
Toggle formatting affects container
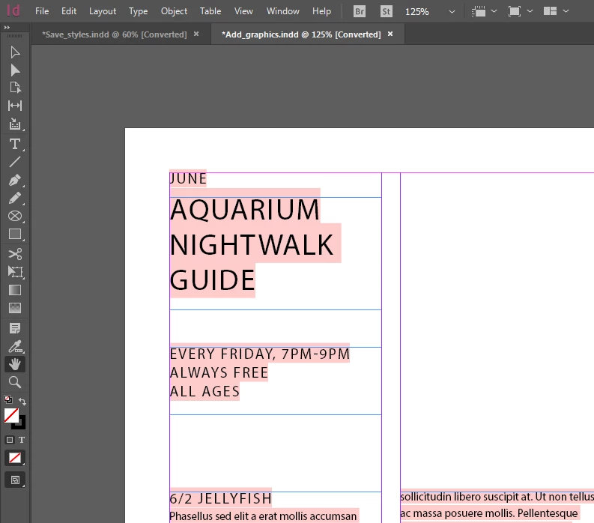pyautogui.click(x=10, y=440)
